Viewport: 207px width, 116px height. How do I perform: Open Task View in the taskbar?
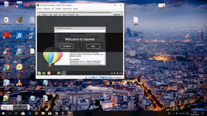(16, 113)
